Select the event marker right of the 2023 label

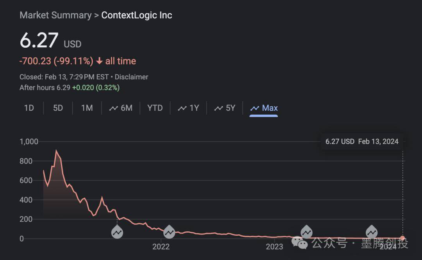click(x=306, y=232)
